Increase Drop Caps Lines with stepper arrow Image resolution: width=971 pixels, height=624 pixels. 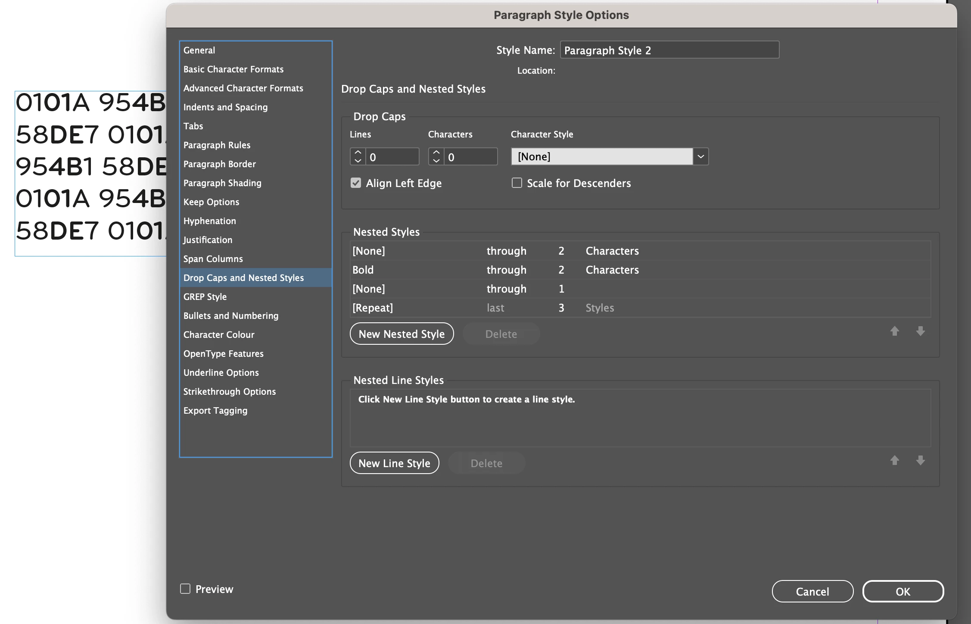click(x=358, y=153)
